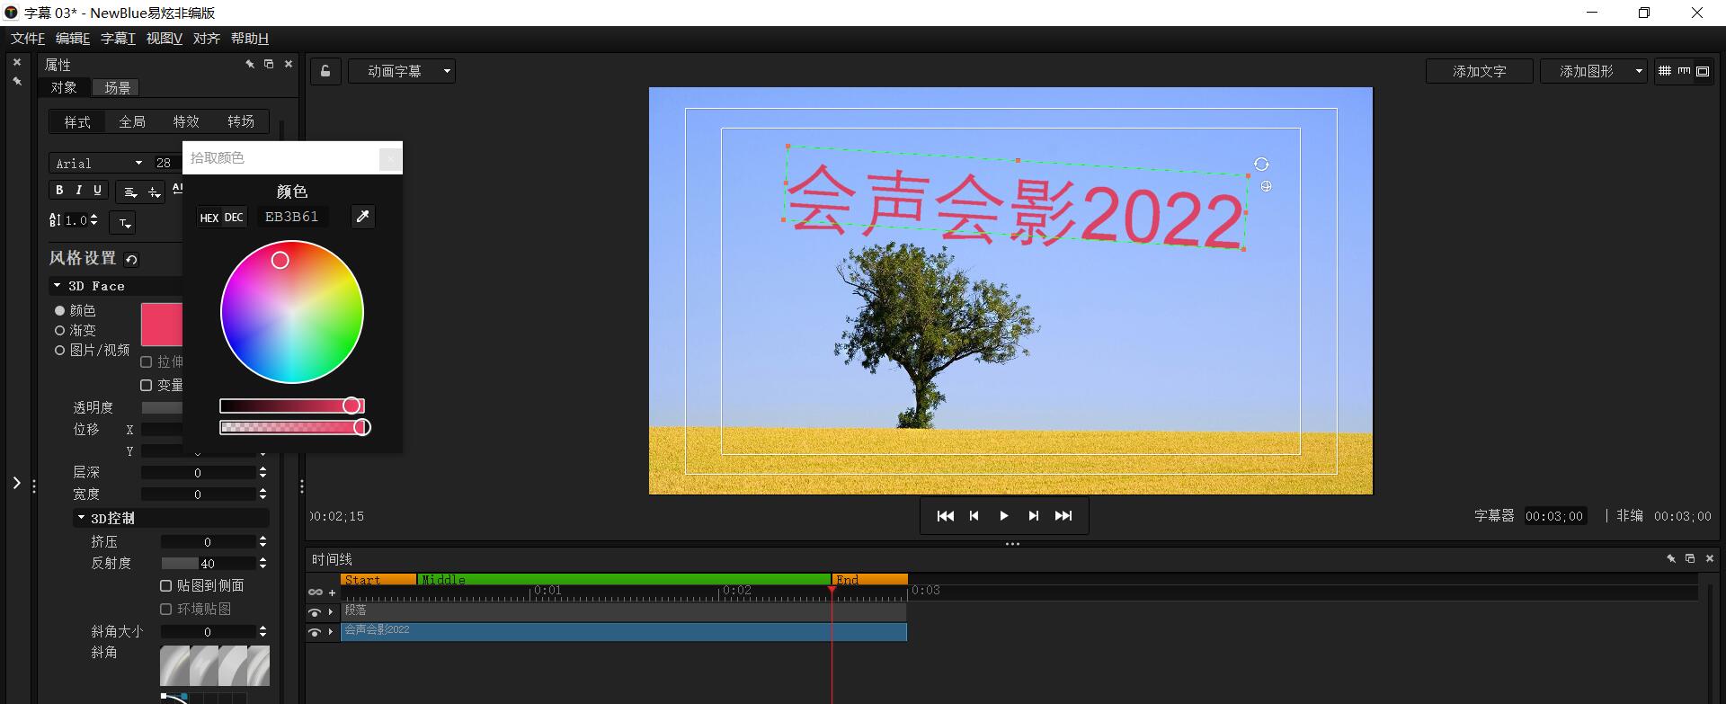Close the 属性 properties panel
Image resolution: width=1726 pixels, height=704 pixels.
tap(289, 64)
